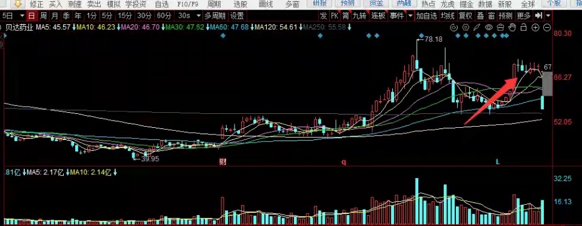This screenshot has height=226, width=582.
Task: Click the blue L marker on the chart
Action: (x=498, y=162)
